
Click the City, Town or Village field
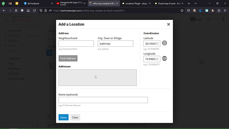[x=115, y=44]
